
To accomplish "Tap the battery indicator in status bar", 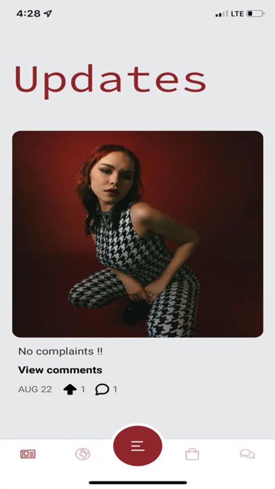I will tap(255, 14).
